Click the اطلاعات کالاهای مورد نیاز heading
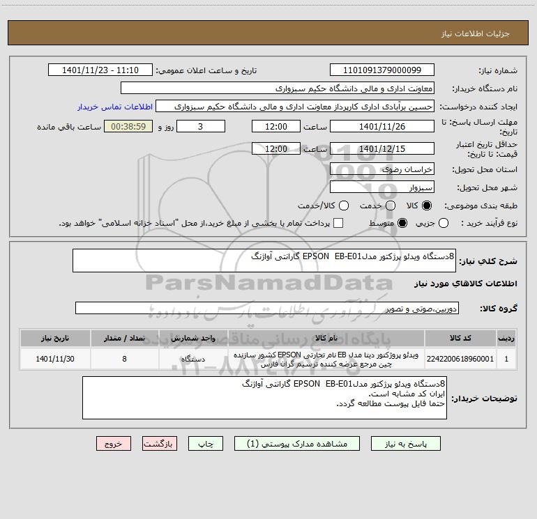This screenshot has width=537, height=519. click(x=466, y=284)
